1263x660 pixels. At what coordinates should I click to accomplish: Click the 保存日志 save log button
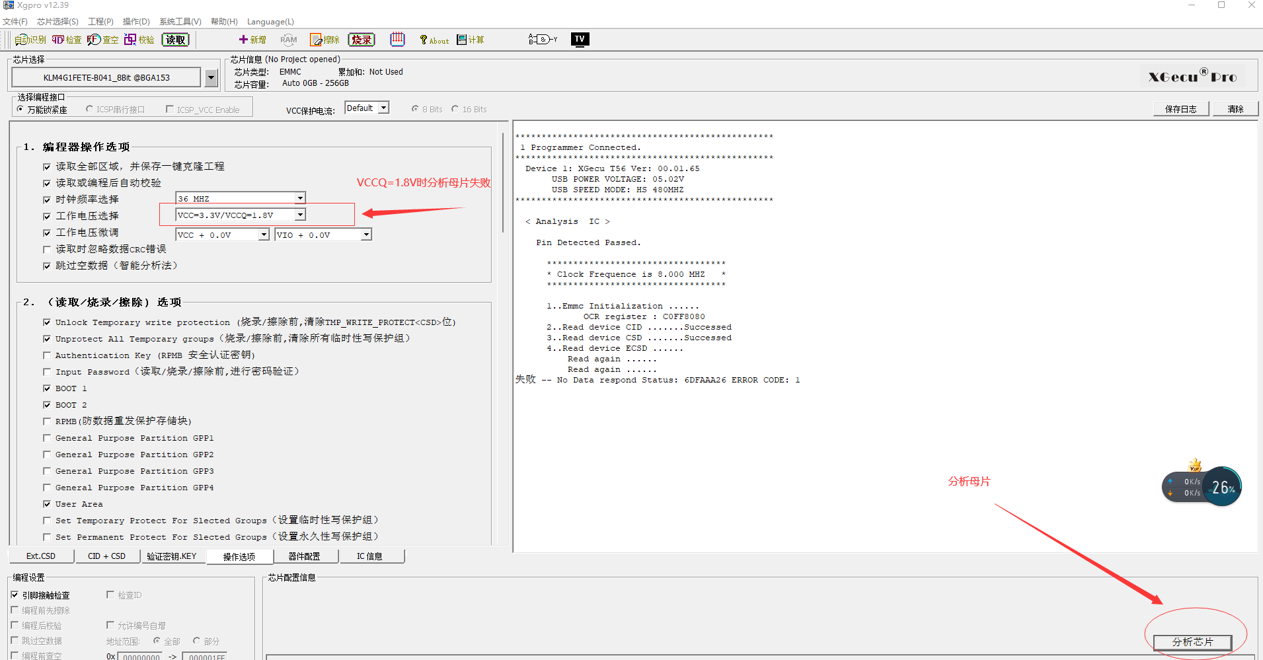[x=1180, y=109]
